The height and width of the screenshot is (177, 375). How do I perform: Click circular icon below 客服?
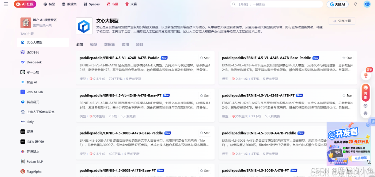(365, 106)
